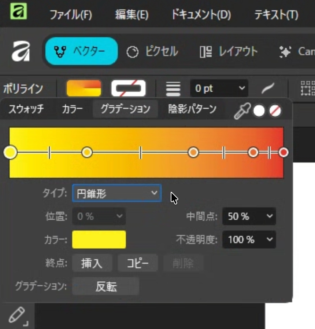
Task: Switch to the スウォッチ tab
Action: [26, 109]
